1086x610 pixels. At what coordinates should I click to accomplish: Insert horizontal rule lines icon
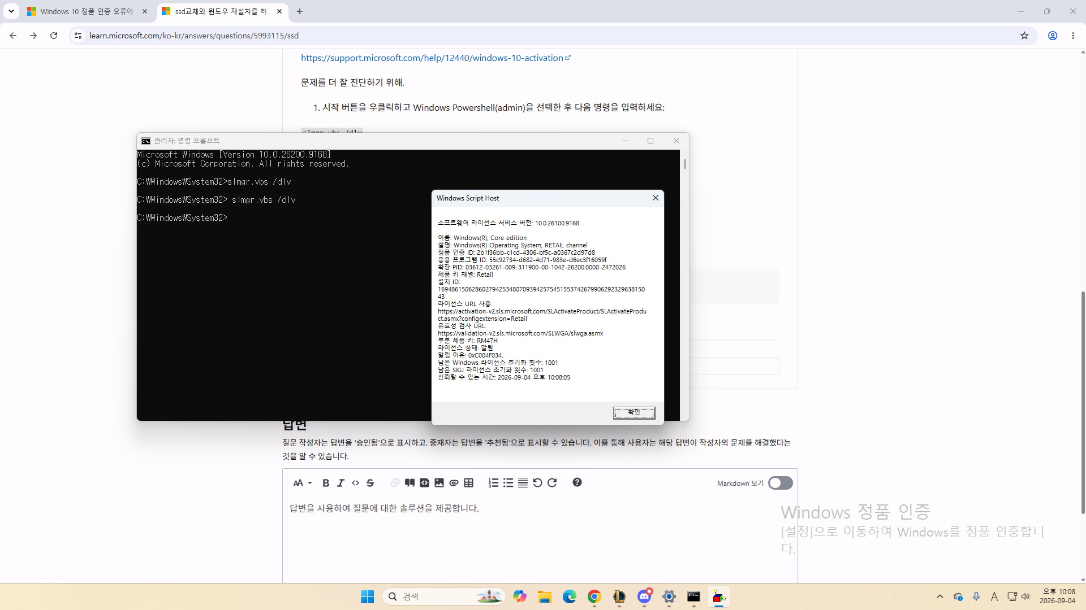523,483
